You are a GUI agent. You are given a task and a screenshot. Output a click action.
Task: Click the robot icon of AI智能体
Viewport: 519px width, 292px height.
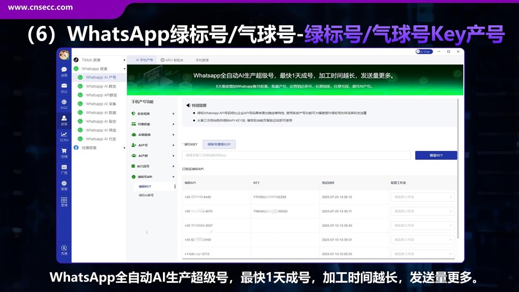pos(133,135)
